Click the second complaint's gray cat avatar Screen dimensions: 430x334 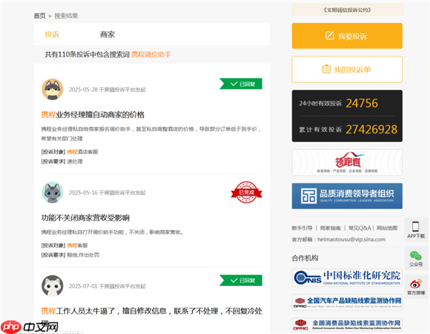52,192
